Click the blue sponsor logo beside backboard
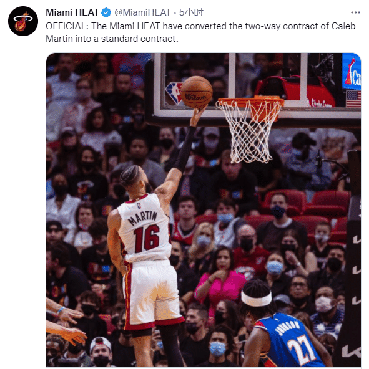369x369 pixels. tap(352, 72)
